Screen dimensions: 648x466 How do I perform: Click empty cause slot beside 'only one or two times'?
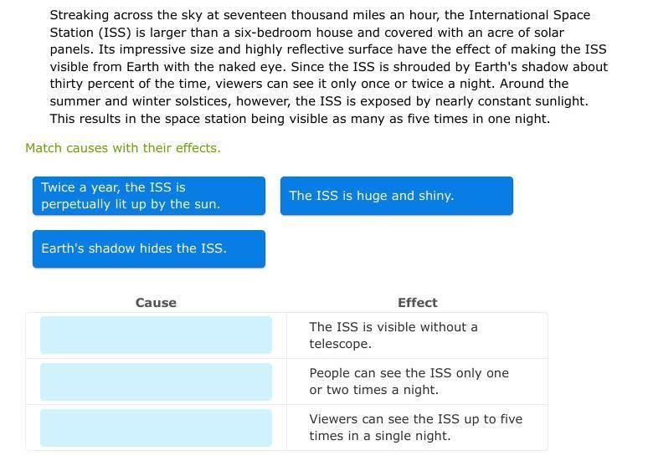156,382
